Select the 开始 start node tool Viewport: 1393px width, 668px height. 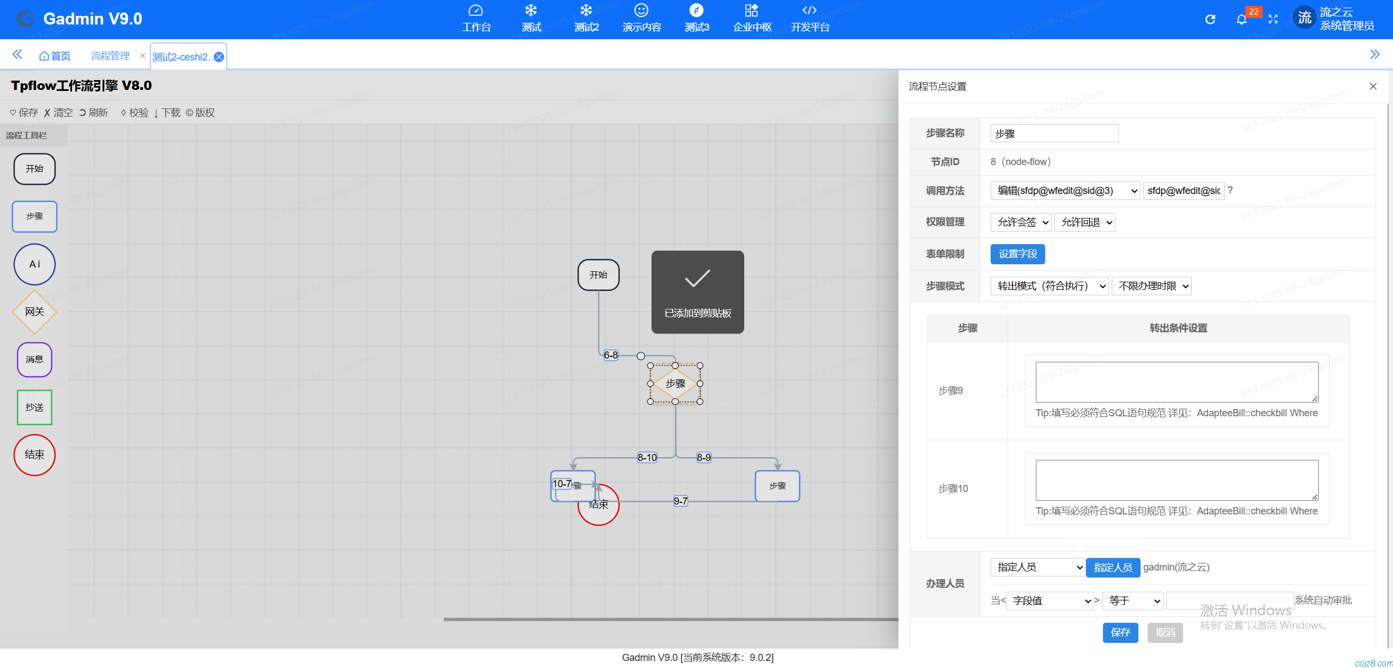(x=34, y=169)
